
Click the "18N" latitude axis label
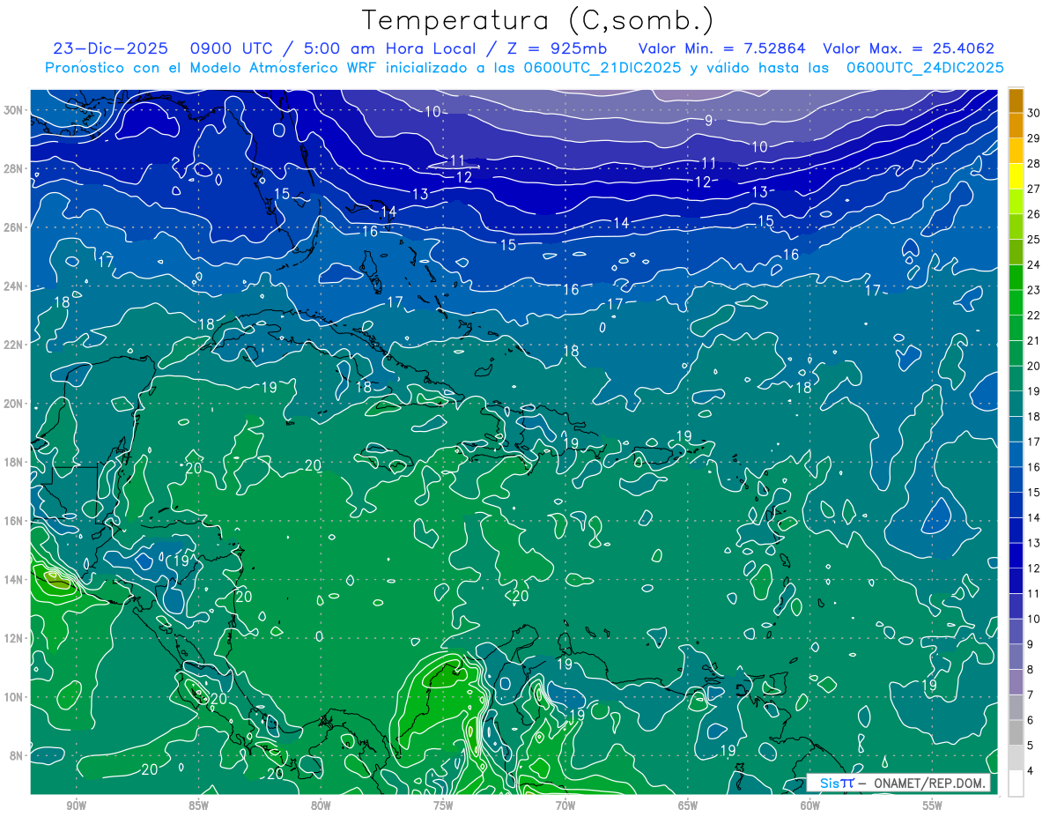click(15, 463)
